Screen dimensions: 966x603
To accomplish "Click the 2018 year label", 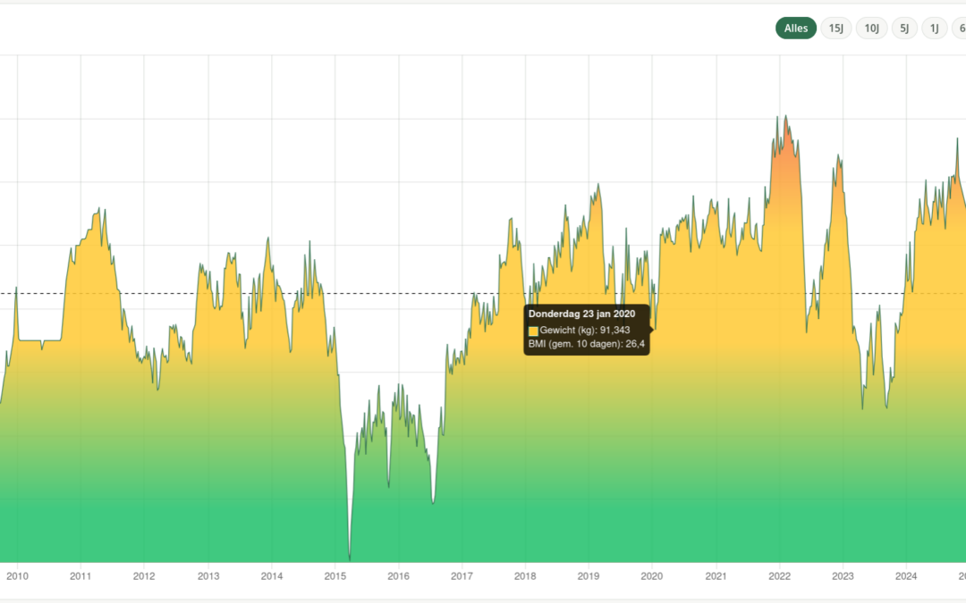I will coord(525,576).
